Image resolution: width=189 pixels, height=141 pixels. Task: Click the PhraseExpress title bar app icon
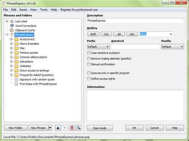point(3,3)
